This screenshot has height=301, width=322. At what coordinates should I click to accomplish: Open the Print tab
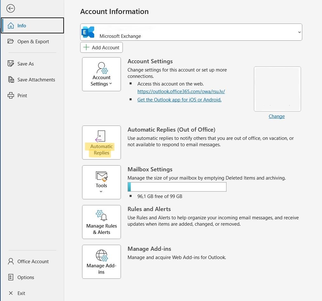(32, 95)
